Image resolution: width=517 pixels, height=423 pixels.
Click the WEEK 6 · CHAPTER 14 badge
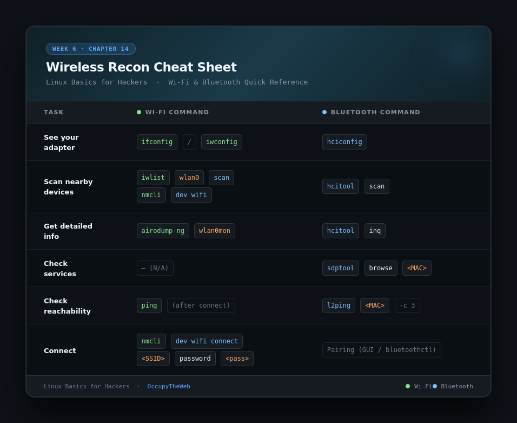[91, 49]
